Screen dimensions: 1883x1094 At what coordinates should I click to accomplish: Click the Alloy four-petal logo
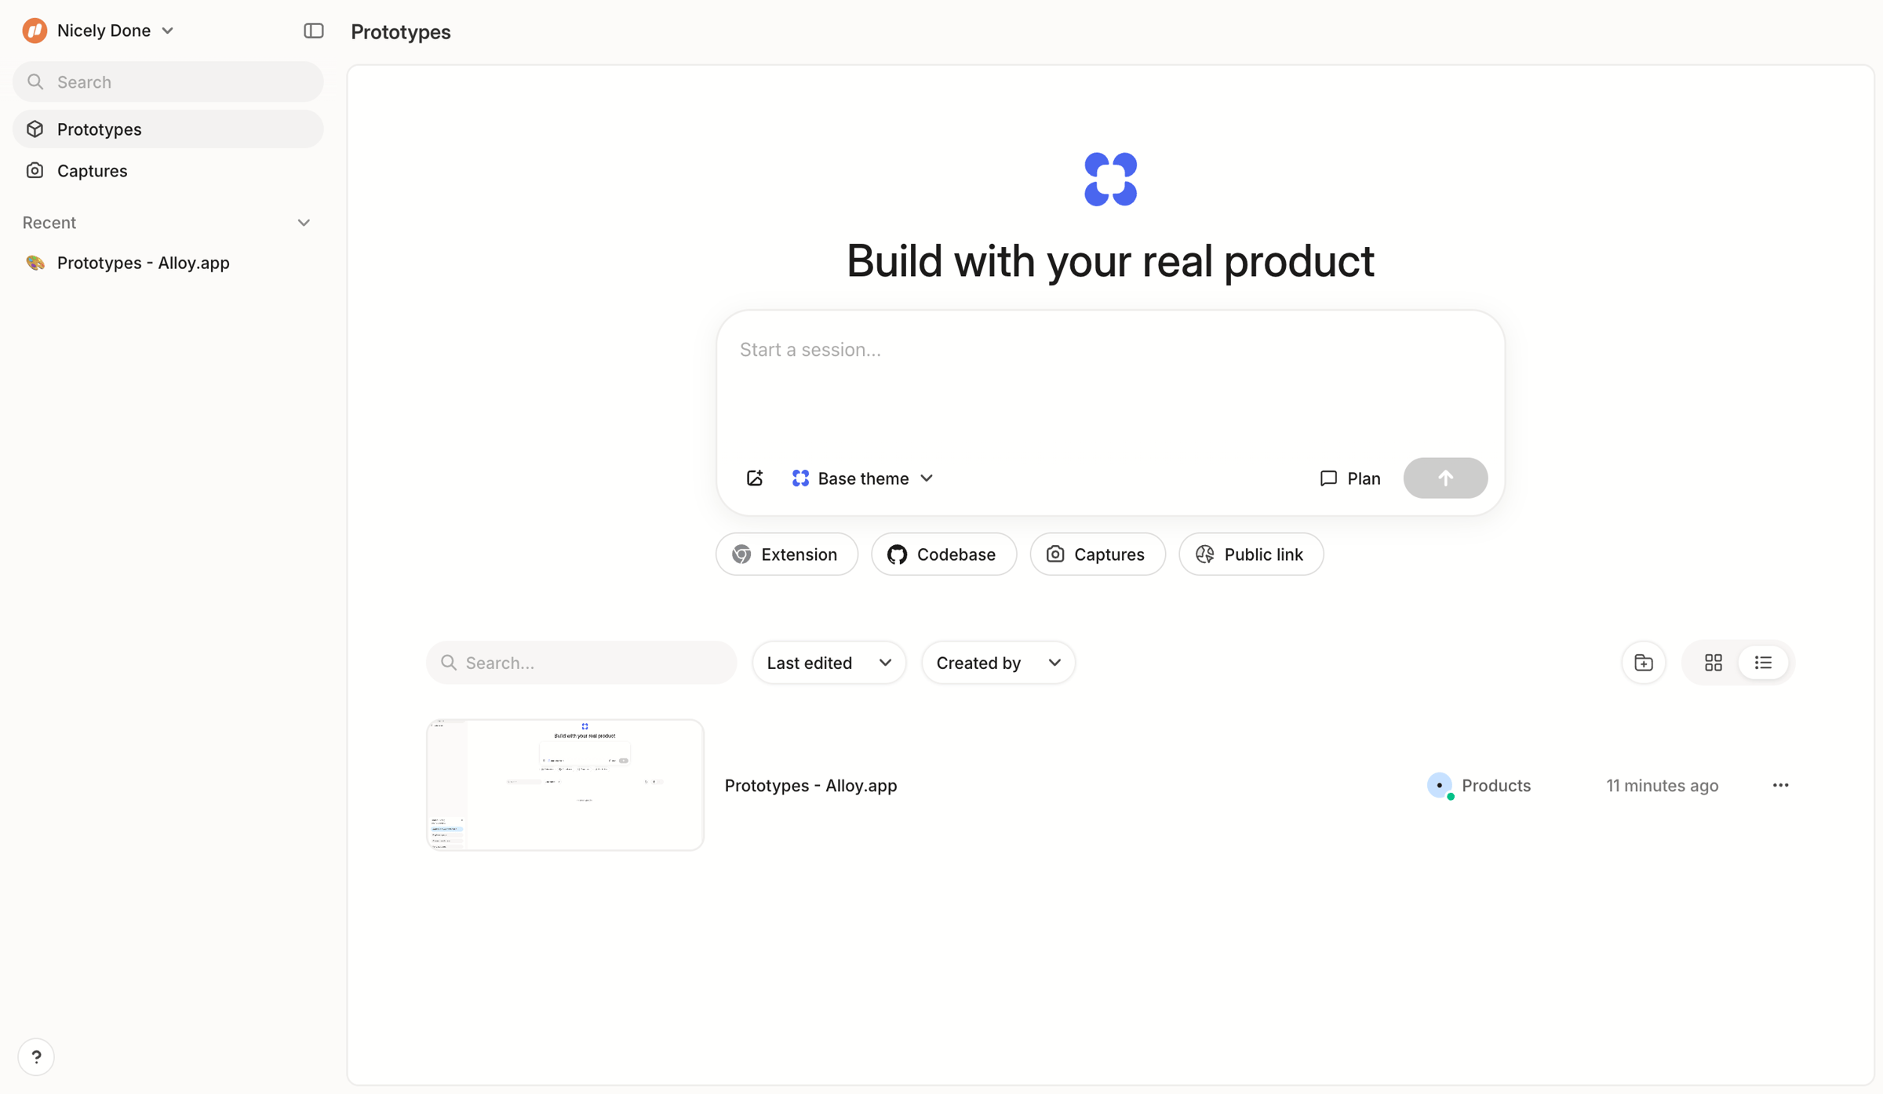point(1110,180)
